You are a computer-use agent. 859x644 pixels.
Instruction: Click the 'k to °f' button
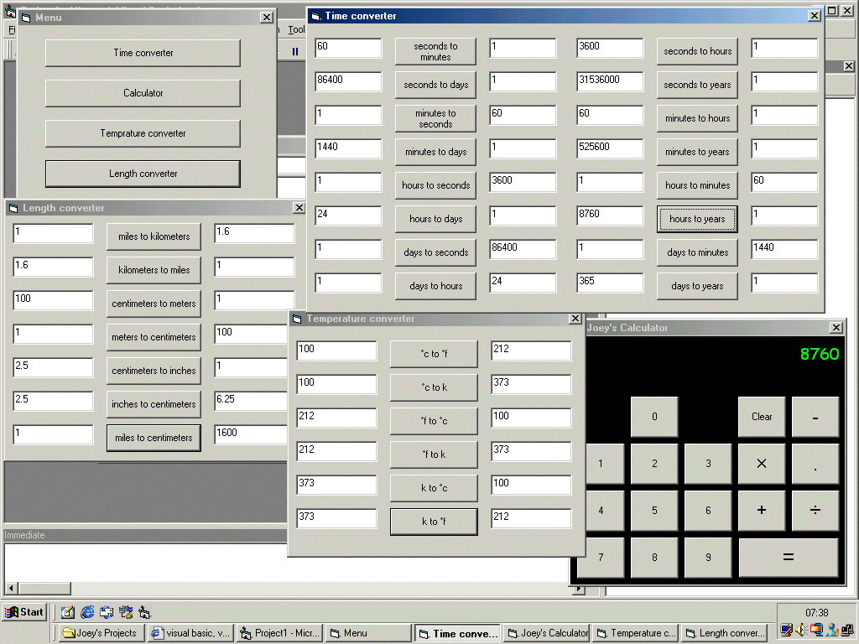(434, 522)
